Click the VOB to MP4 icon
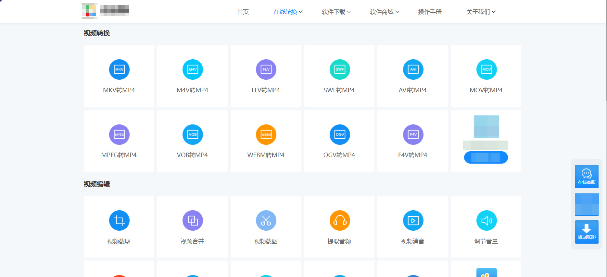Screen dimensions: 607x277 click(x=193, y=134)
